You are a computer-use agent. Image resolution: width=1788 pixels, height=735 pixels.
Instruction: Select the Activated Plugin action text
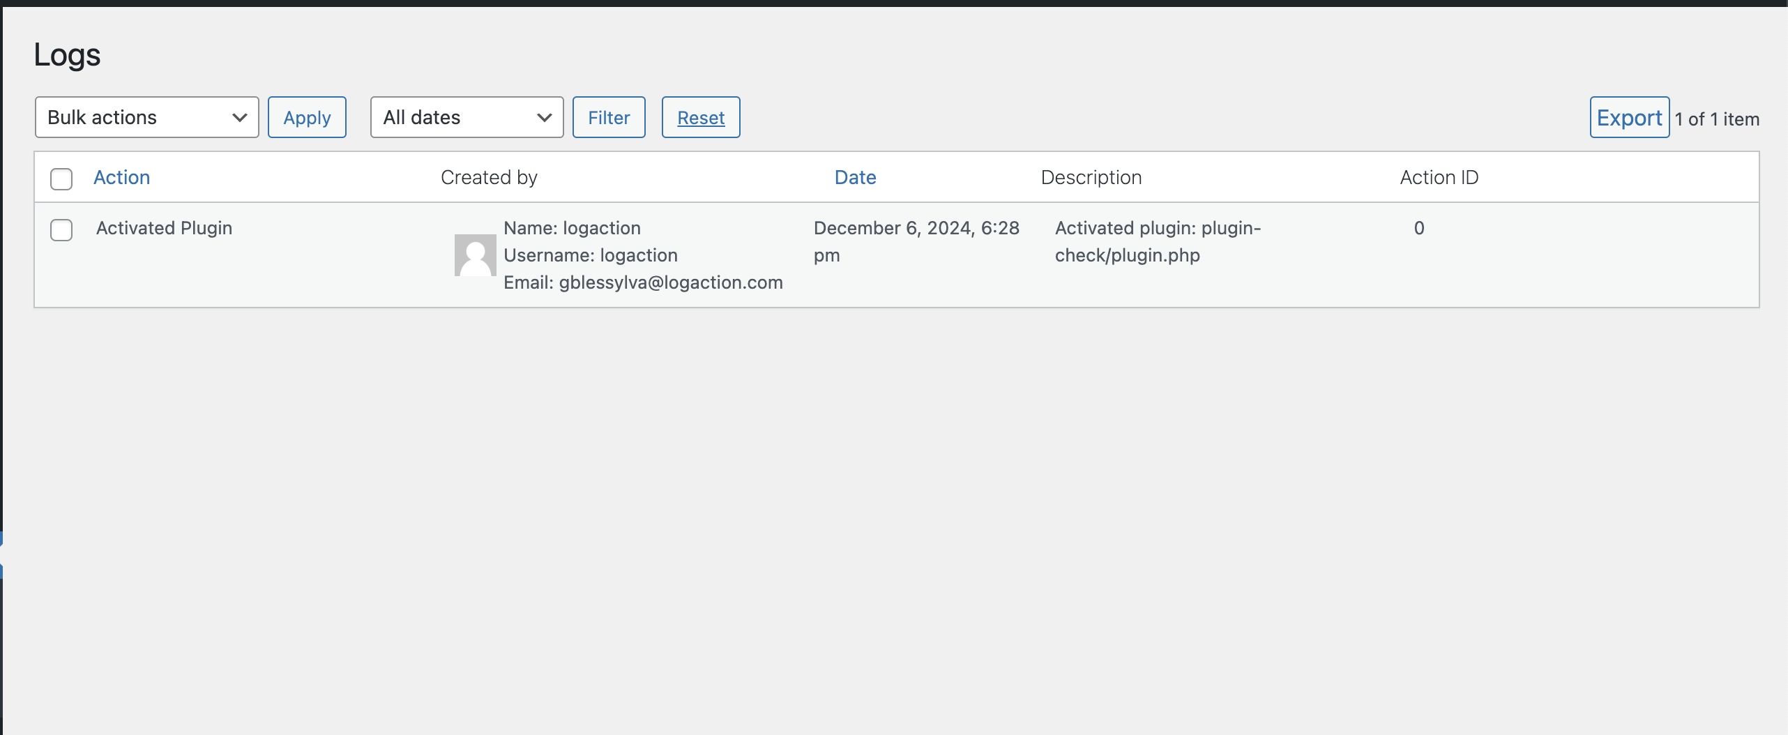164,228
